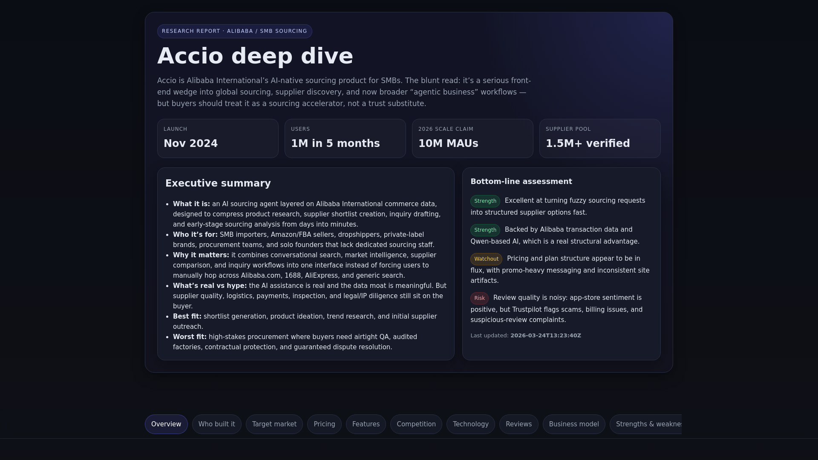
Task: Click the 10M MAUs stat value
Action: (x=448, y=144)
